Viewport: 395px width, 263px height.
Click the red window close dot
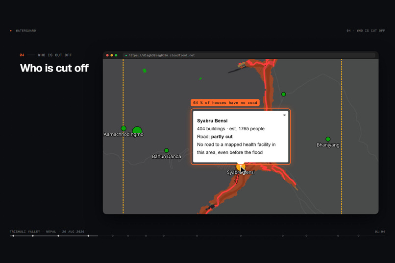(107, 55)
